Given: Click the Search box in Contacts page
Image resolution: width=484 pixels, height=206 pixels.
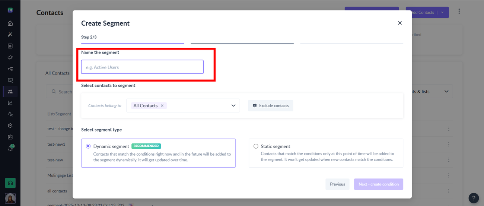Looking at the screenshot, I should [x=60, y=92].
